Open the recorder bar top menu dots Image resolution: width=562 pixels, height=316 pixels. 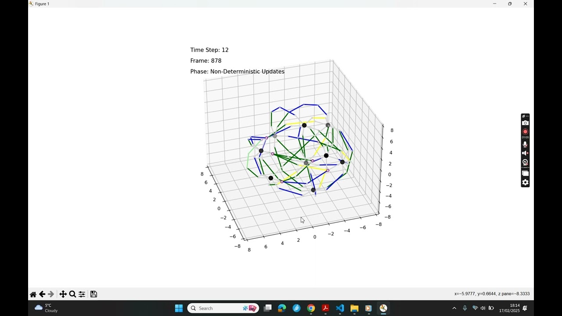(x=527, y=116)
